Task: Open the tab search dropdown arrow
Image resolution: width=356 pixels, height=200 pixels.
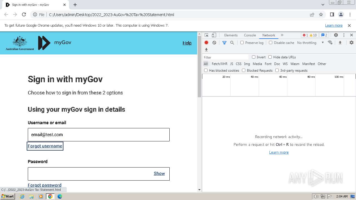Action: (323, 5)
